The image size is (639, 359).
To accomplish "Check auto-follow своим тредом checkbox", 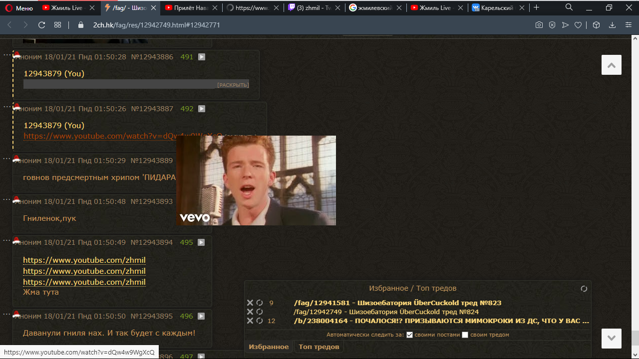I will [465, 335].
